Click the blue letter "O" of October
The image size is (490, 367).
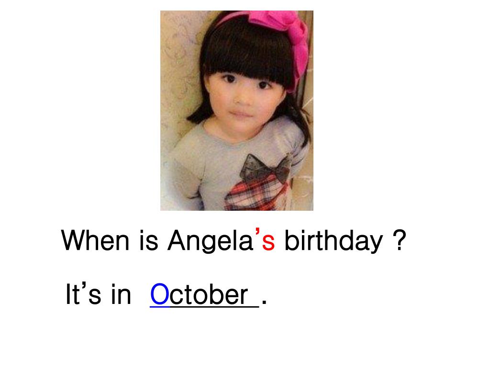tap(160, 294)
